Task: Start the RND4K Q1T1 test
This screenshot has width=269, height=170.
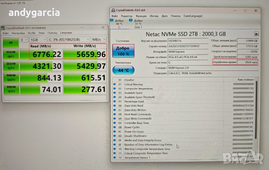Action: [x=11, y=89]
